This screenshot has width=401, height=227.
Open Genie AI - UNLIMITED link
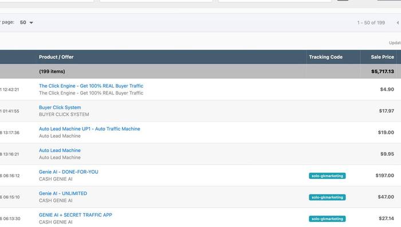[x=63, y=193]
